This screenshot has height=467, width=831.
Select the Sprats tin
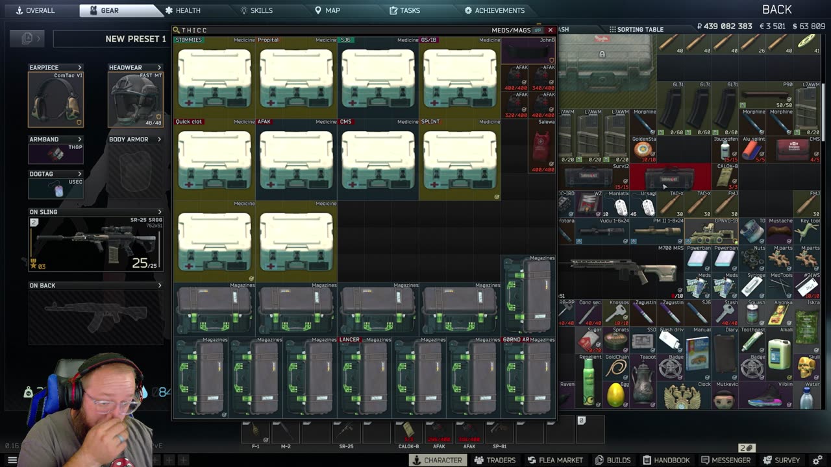(x=615, y=341)
